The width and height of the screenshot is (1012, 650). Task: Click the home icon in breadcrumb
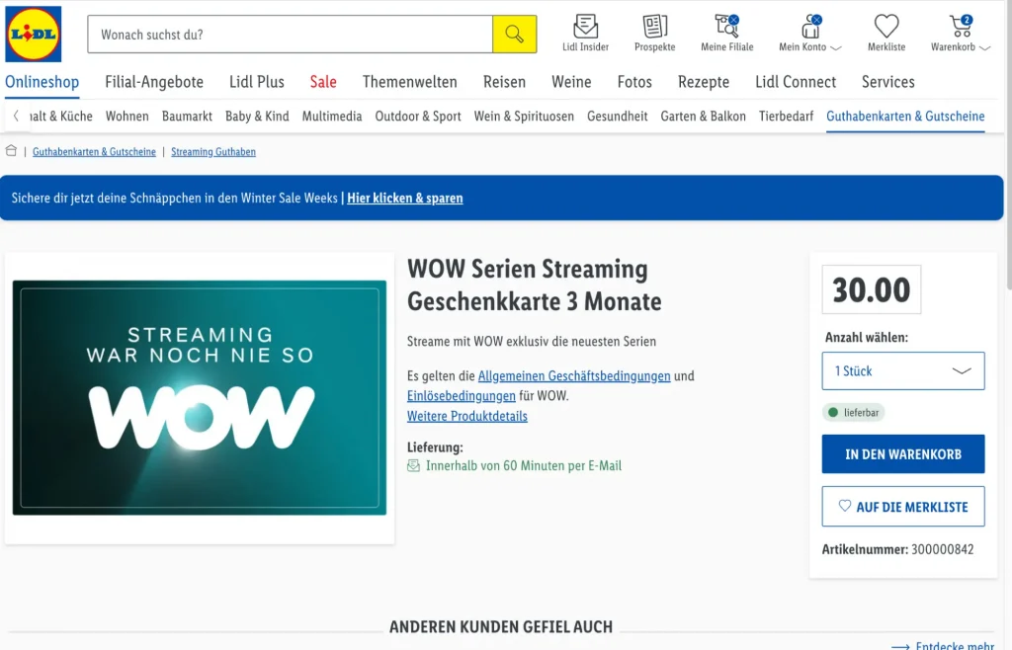coord(12,151)
